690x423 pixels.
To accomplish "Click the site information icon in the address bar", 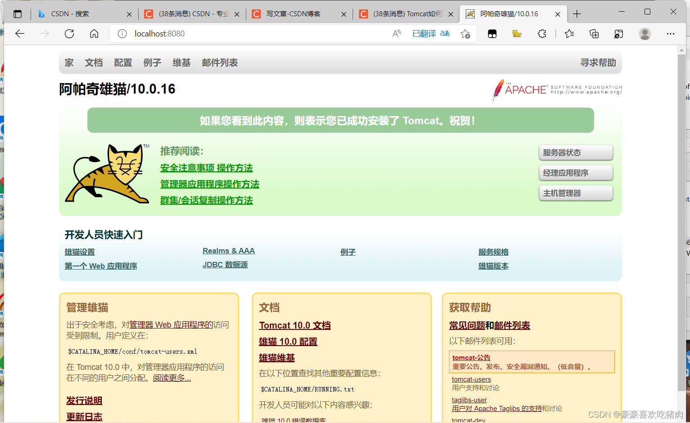I will (122, 34).
